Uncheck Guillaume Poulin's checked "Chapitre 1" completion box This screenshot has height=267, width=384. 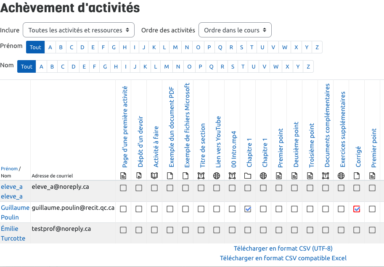coord(248,209)
